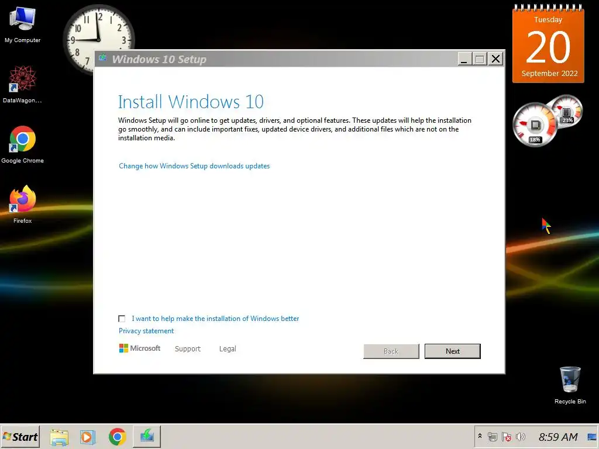
Task: Click the CPU meter gadget
Action: point(535,125)
